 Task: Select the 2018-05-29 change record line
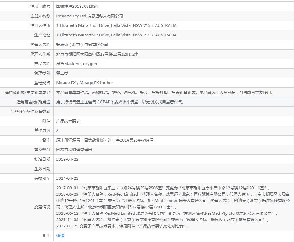click(173, 201)
